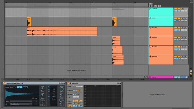This screenshot has width=194, height=109.
Task: Toggle the reverb Pos section
Action: (49, 91)
